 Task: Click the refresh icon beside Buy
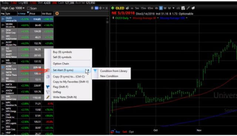tap(112, 132)
